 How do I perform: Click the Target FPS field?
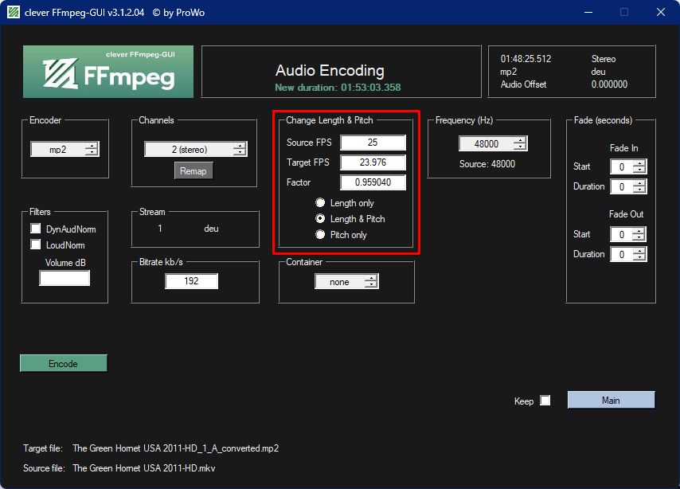pos(373,162)
